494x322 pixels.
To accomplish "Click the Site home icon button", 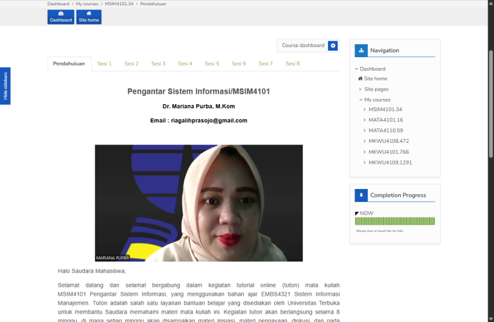I will [89, 17].
